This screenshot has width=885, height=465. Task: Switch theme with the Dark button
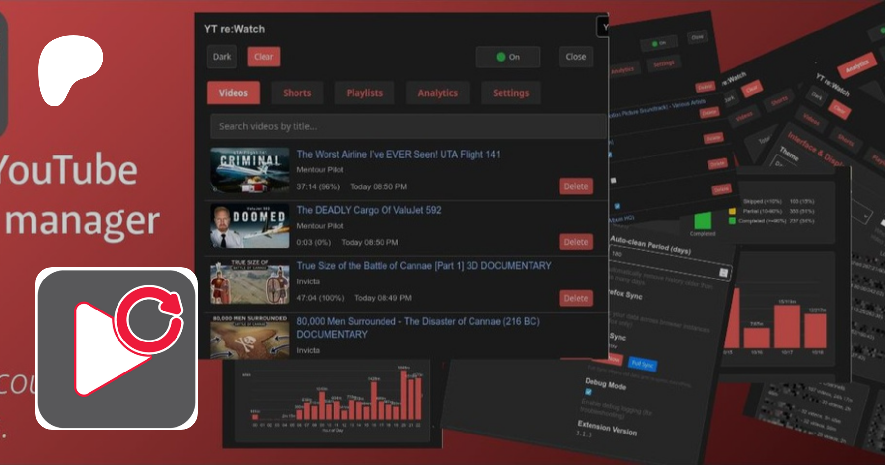pyautogui.click(x=222, y=57)
